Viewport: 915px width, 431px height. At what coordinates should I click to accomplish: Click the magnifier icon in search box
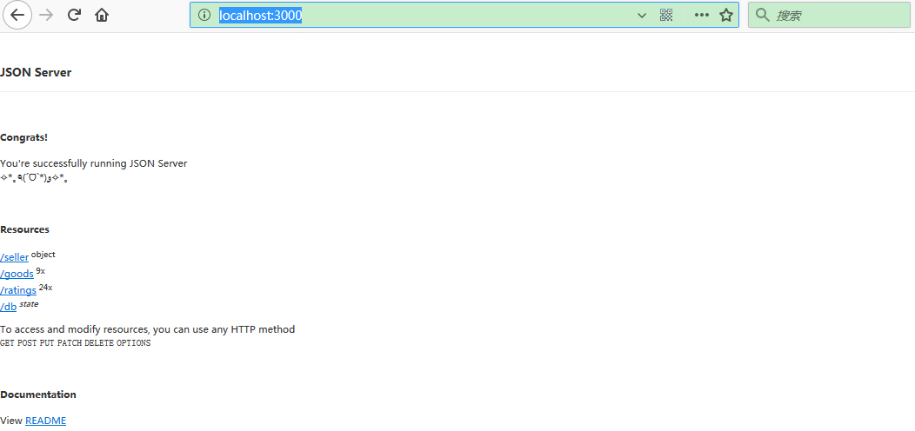click(762, 15)
